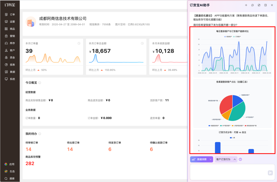The width and height of the screenshot is (277, 182).
Task: Click the tall blue bar in 订货方式分布 chart
Action: tap(218, 148)
